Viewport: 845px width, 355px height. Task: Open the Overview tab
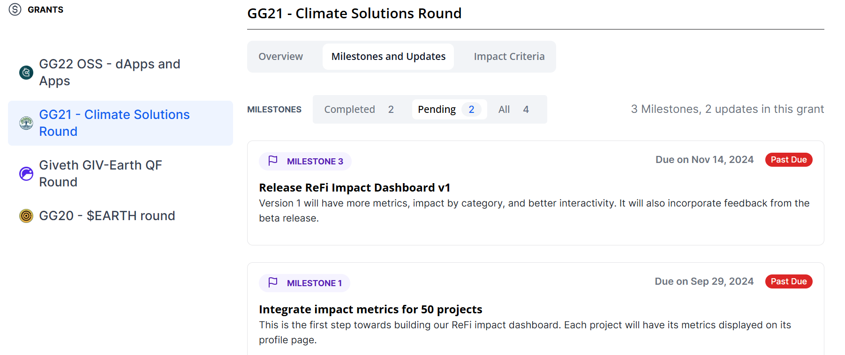click(280, 57)
